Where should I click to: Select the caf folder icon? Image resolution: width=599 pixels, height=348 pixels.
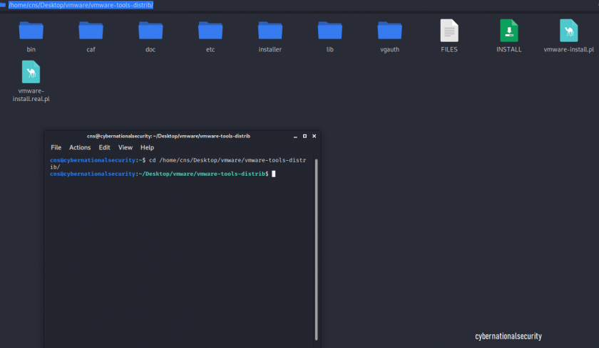(91, 30)
